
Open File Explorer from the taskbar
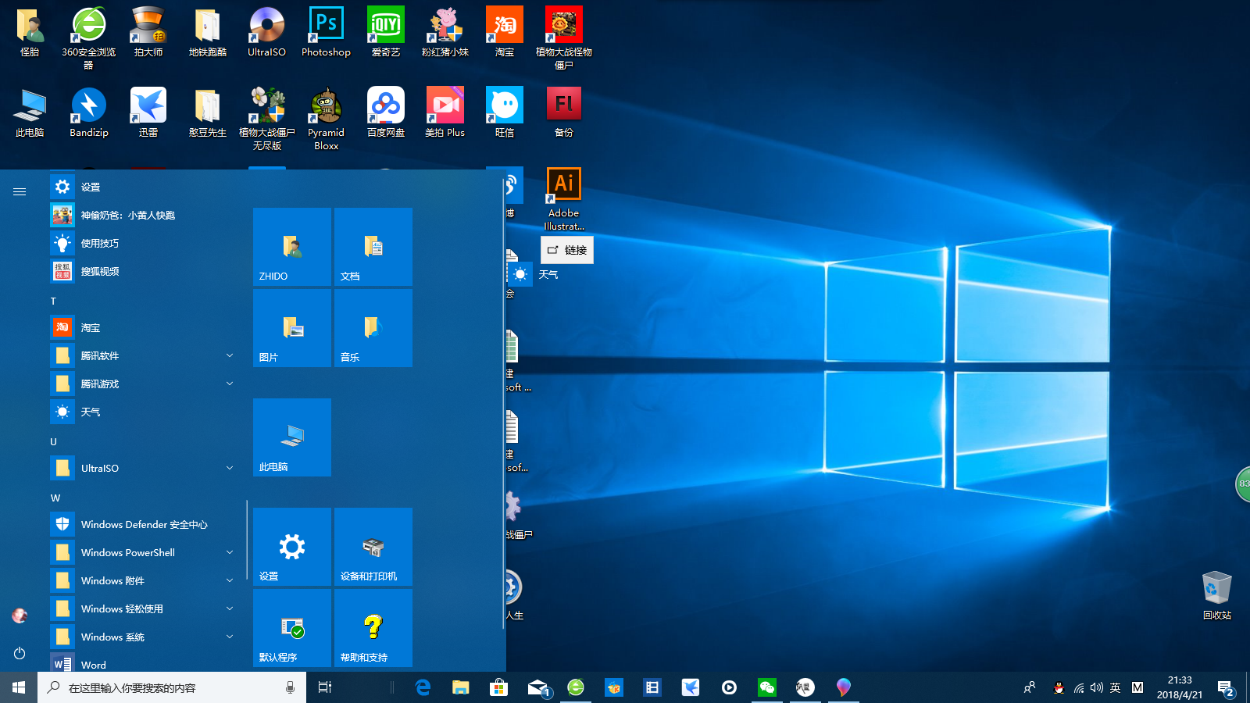tap(461, 687)
